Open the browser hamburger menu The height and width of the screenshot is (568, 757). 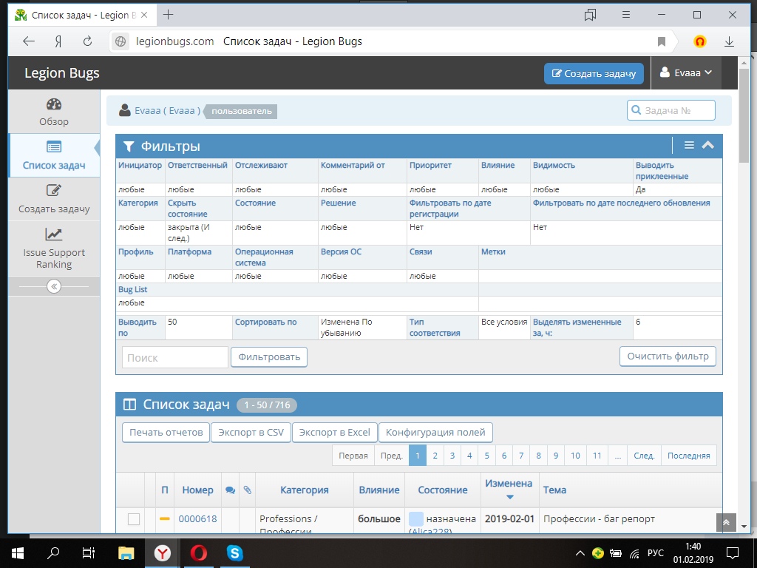click(x=626, y=15)
